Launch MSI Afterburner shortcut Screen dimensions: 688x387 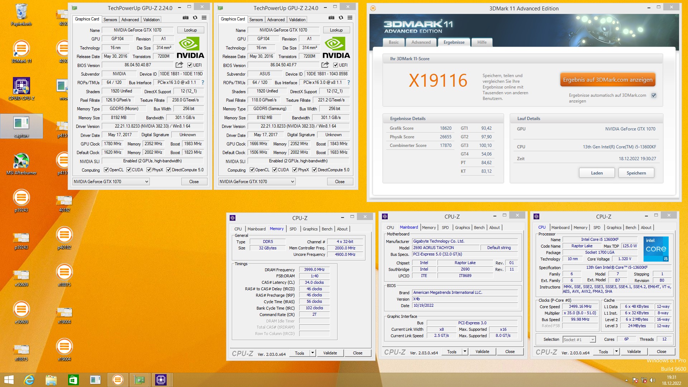coord(21,164)
